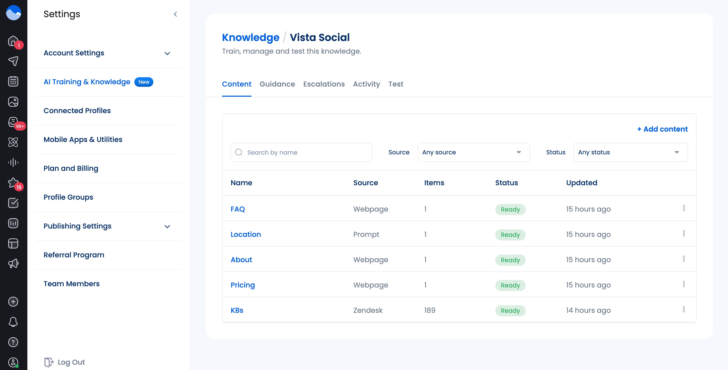Open the Inbox icon with 99+ badge
Viewport: 728px width, 370px height.
tap(13, 122)
